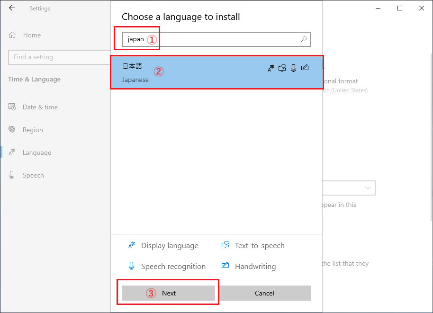Click the Find a setting search box
433x313 pixels.
[59, 57]
